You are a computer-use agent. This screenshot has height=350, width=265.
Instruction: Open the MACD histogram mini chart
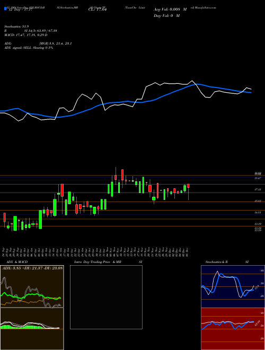coord(32,329)
